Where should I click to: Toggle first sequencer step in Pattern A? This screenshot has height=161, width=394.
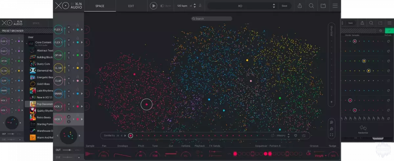(235, 153)
